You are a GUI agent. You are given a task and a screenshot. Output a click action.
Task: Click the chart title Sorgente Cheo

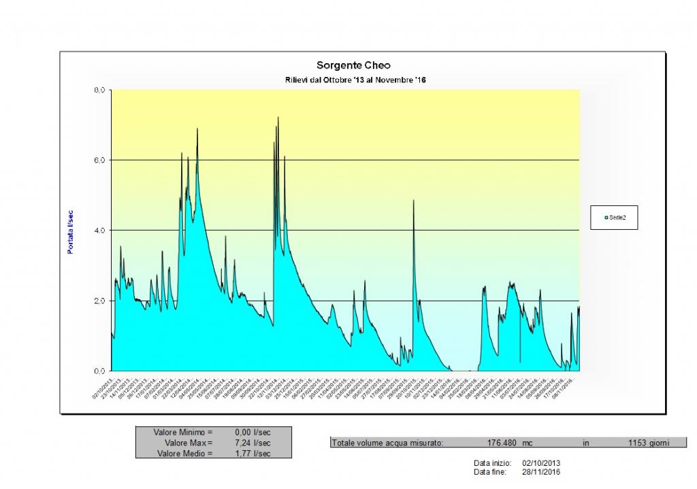pos(353,66)
